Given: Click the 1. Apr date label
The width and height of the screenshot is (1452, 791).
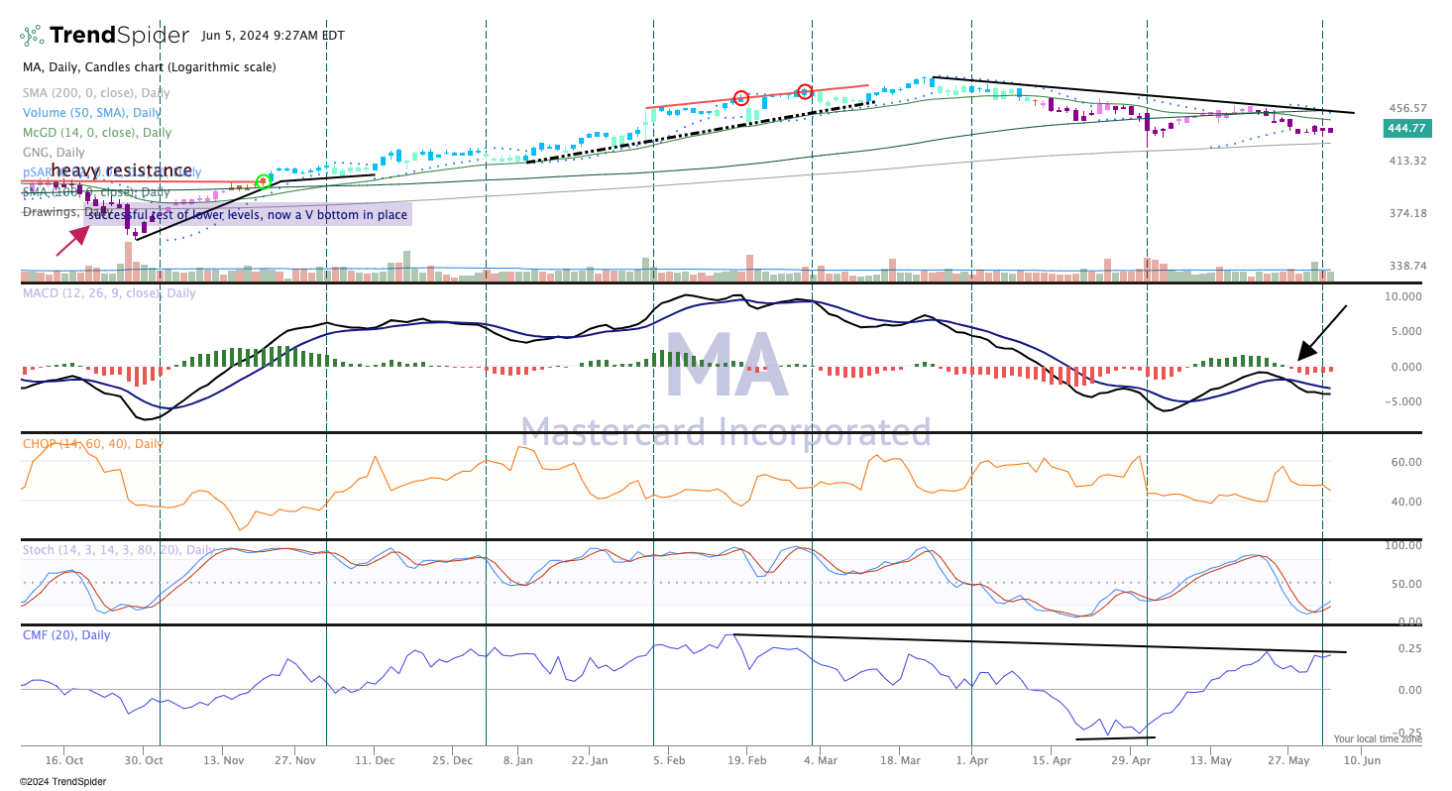Looking at the screenshot, I should pos(972,760).
